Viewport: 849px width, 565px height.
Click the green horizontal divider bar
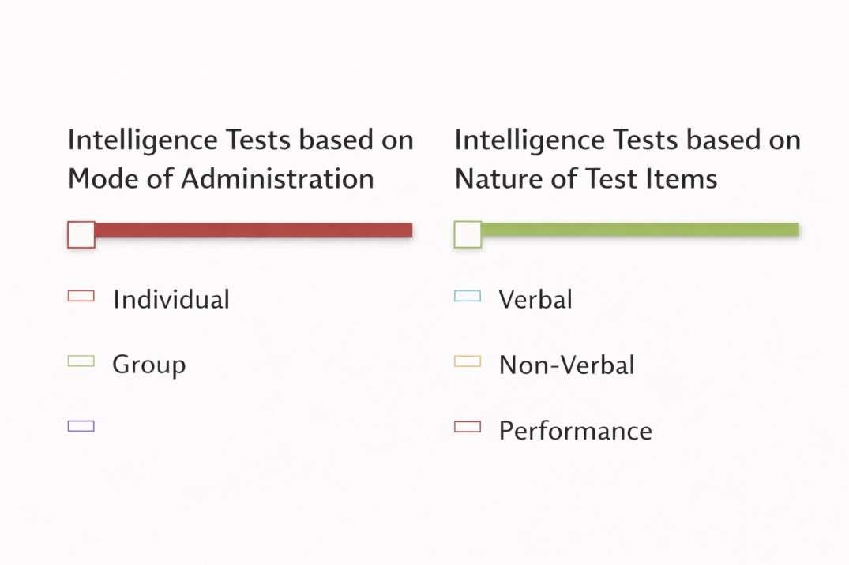click(640, 230)
